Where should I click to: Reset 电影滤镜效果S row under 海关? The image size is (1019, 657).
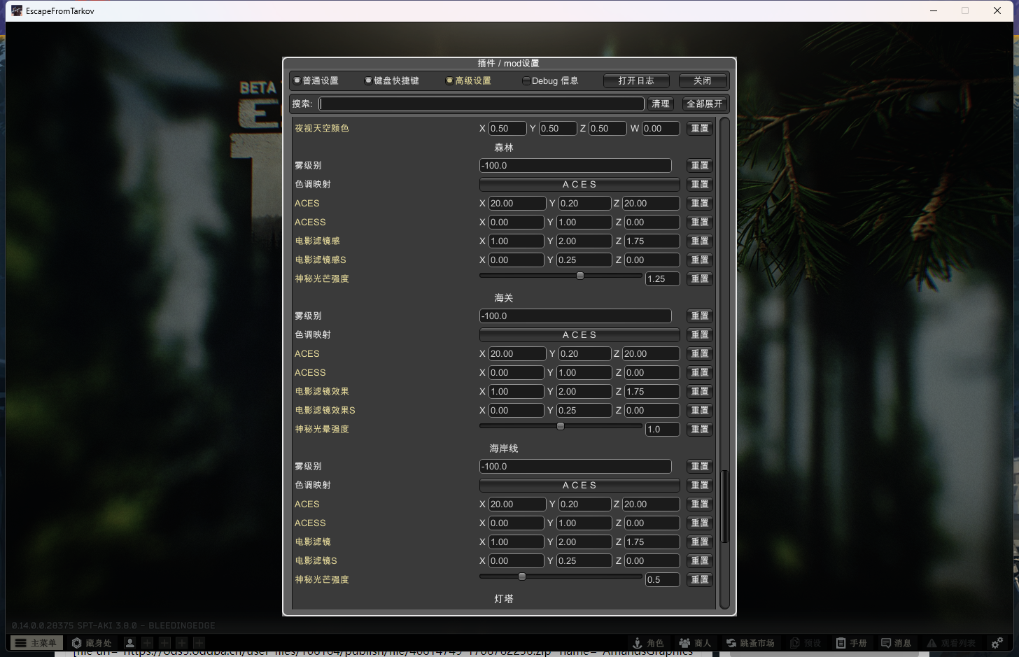click(x=700, y=410)
